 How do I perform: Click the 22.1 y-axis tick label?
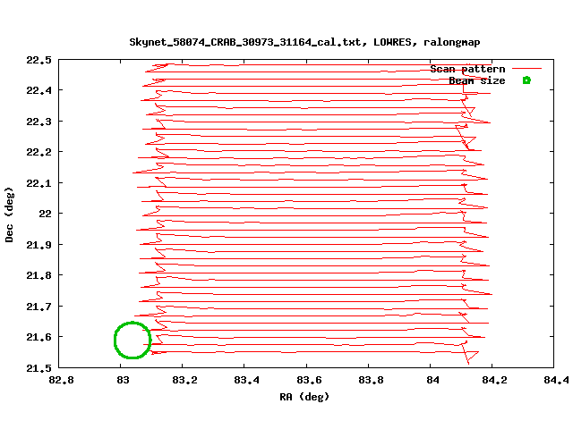[38, 183]
